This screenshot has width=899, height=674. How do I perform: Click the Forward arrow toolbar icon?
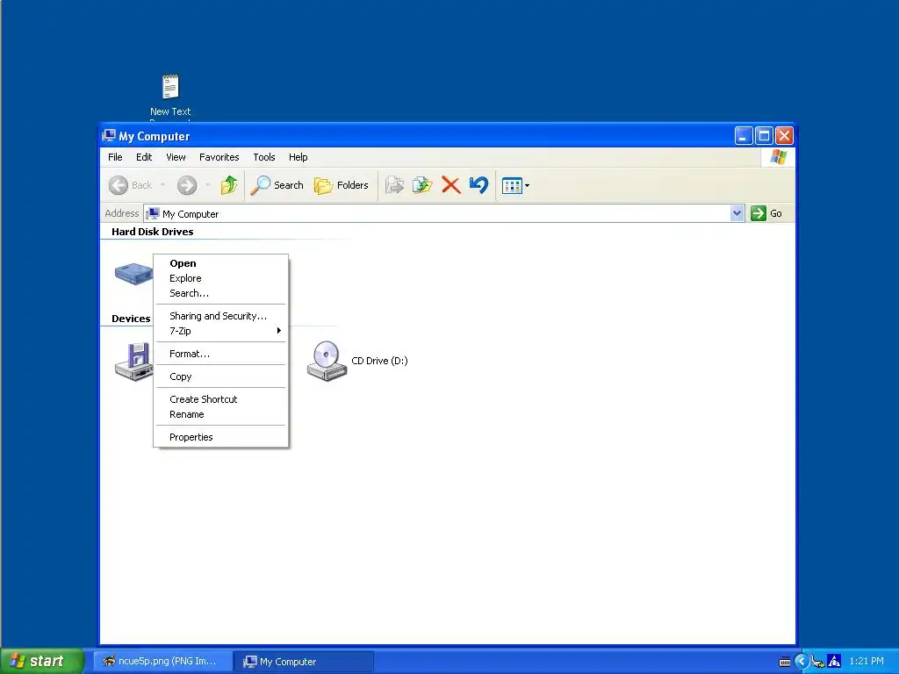click(x=187, y=185)
